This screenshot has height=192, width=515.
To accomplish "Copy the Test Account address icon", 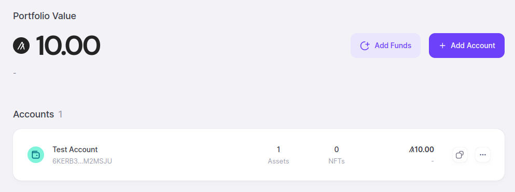I will click(460, 155).
